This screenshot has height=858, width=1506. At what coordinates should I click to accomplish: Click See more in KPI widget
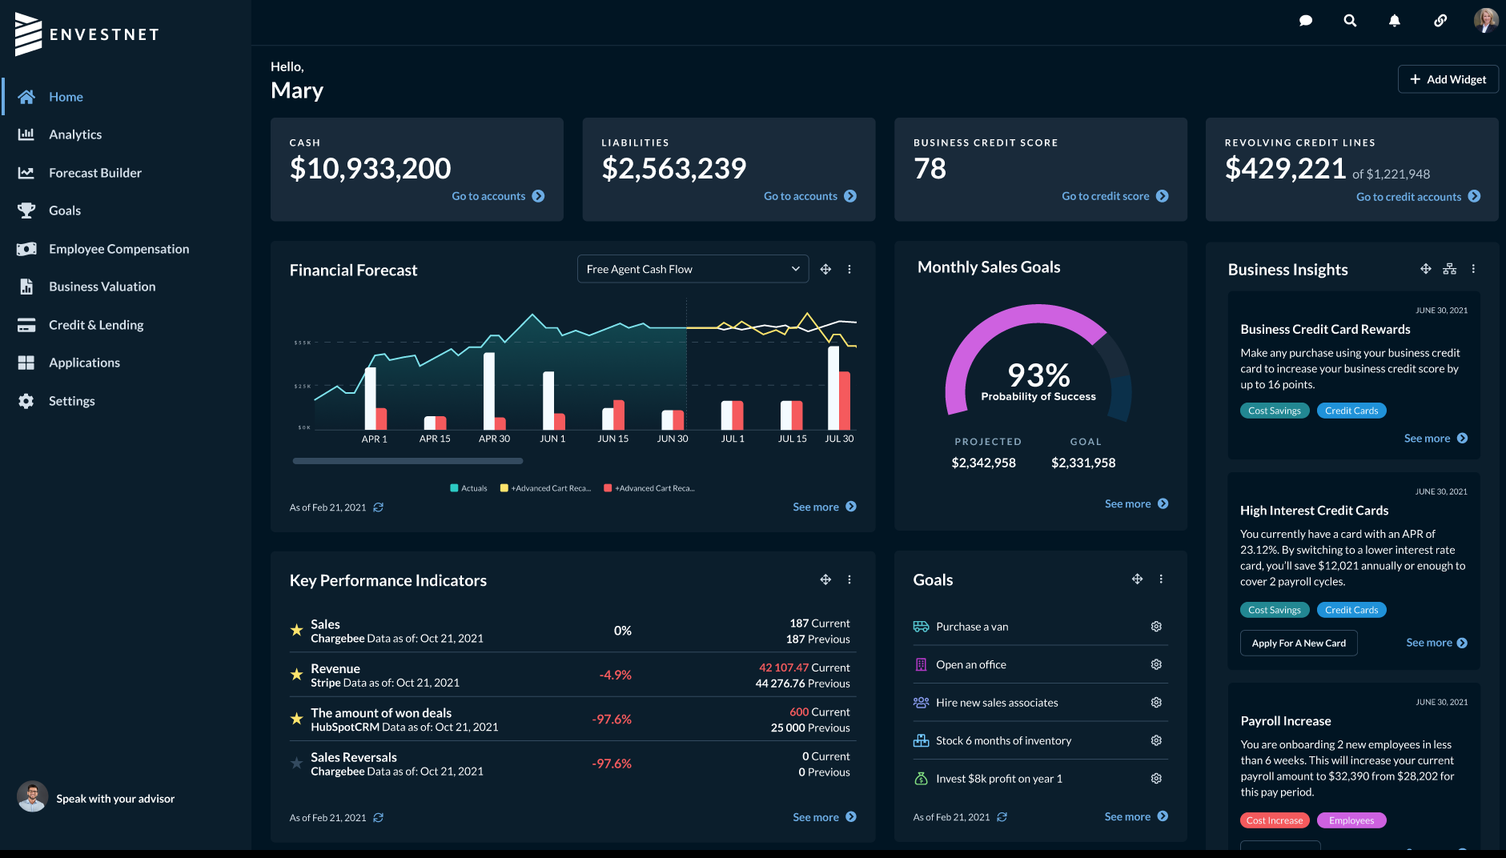point(825,817)
